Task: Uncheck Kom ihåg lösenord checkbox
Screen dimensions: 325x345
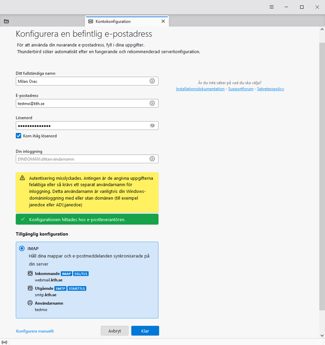Action: (18, 136)
